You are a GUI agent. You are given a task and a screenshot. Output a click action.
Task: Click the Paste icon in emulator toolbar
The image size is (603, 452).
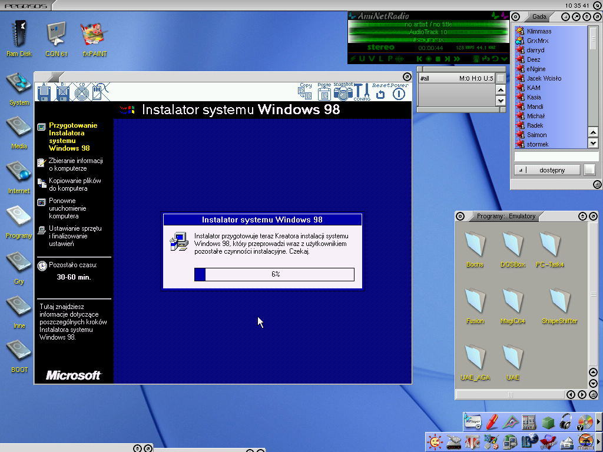[x=324, y=91]
